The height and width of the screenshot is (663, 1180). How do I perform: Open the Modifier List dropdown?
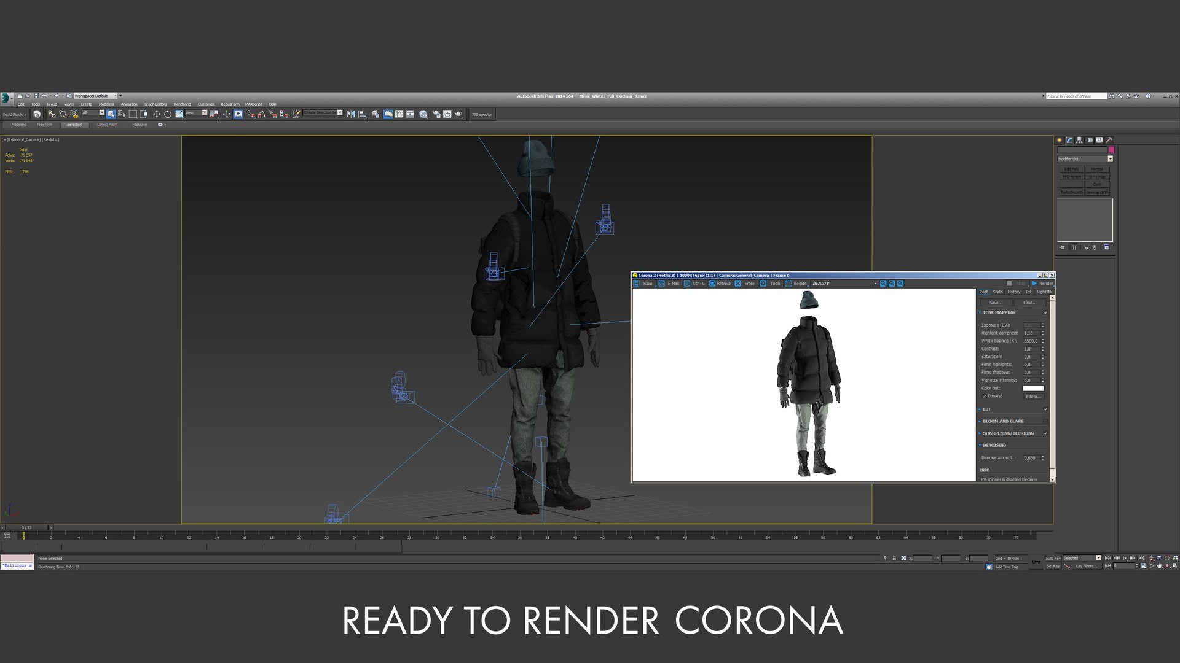[x=1085, y=159]
